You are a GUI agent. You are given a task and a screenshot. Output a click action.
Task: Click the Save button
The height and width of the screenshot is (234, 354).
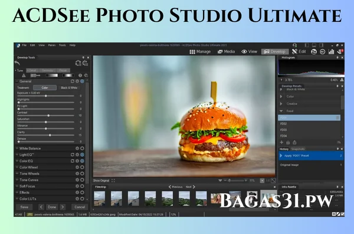pyautogui.click(x=24, y=207)
